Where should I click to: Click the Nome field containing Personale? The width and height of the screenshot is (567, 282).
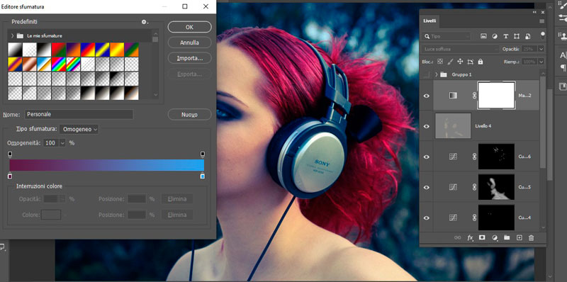(79, 114)
